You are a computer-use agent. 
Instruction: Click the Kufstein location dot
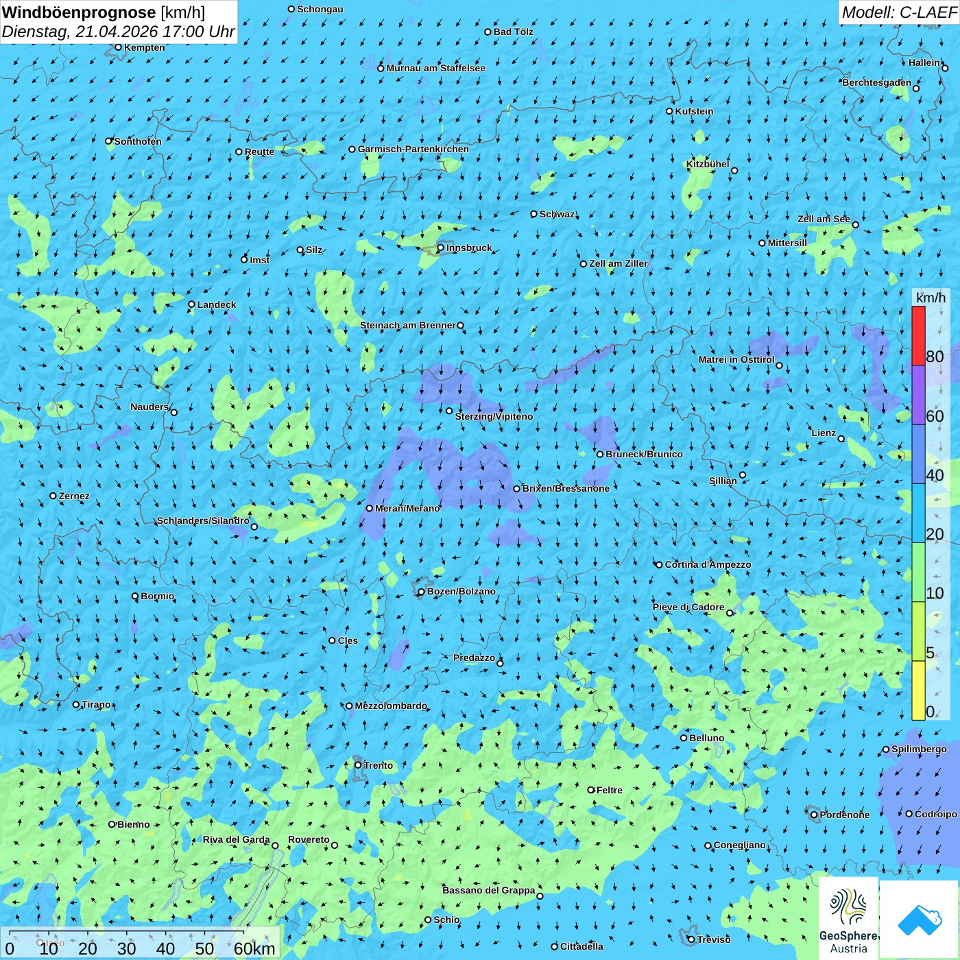670,111
